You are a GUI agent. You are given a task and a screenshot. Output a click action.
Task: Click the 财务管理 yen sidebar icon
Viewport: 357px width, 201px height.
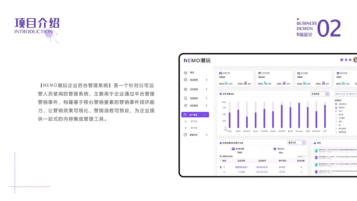[185, 106]
